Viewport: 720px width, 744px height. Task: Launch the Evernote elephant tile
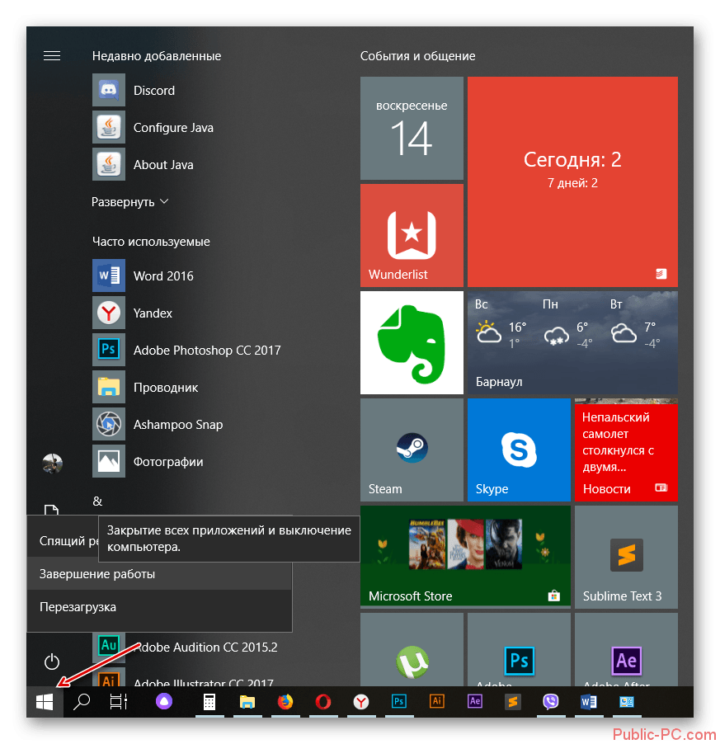tap(412, 341)
